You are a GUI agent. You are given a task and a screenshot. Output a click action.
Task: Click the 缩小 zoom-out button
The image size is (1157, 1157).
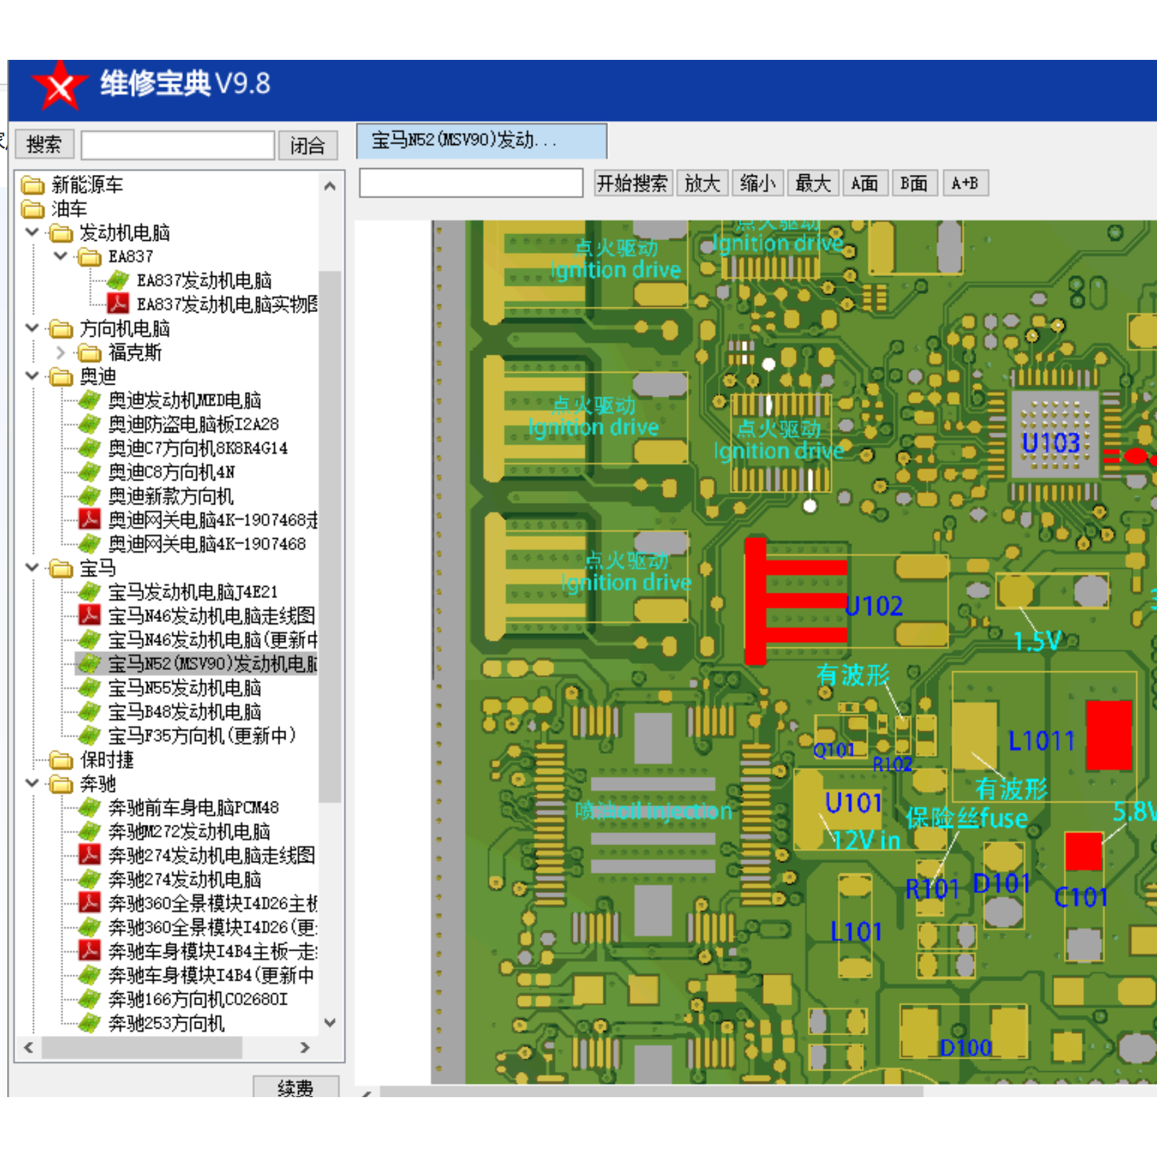pyautogui.click(x=758, y=183)
